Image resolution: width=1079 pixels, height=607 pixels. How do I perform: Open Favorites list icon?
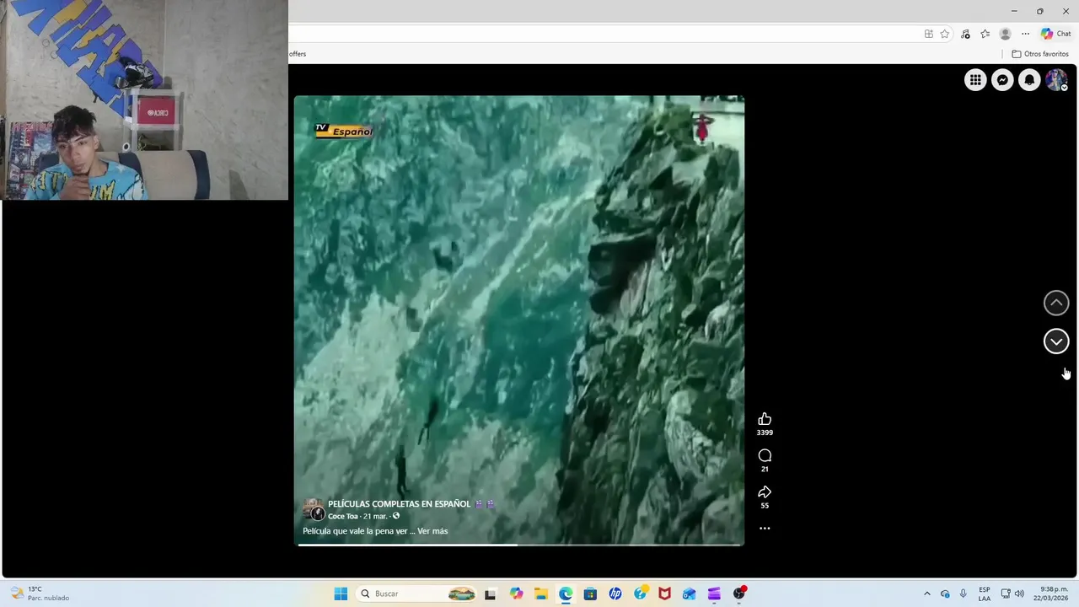click(x=985, y=34)
